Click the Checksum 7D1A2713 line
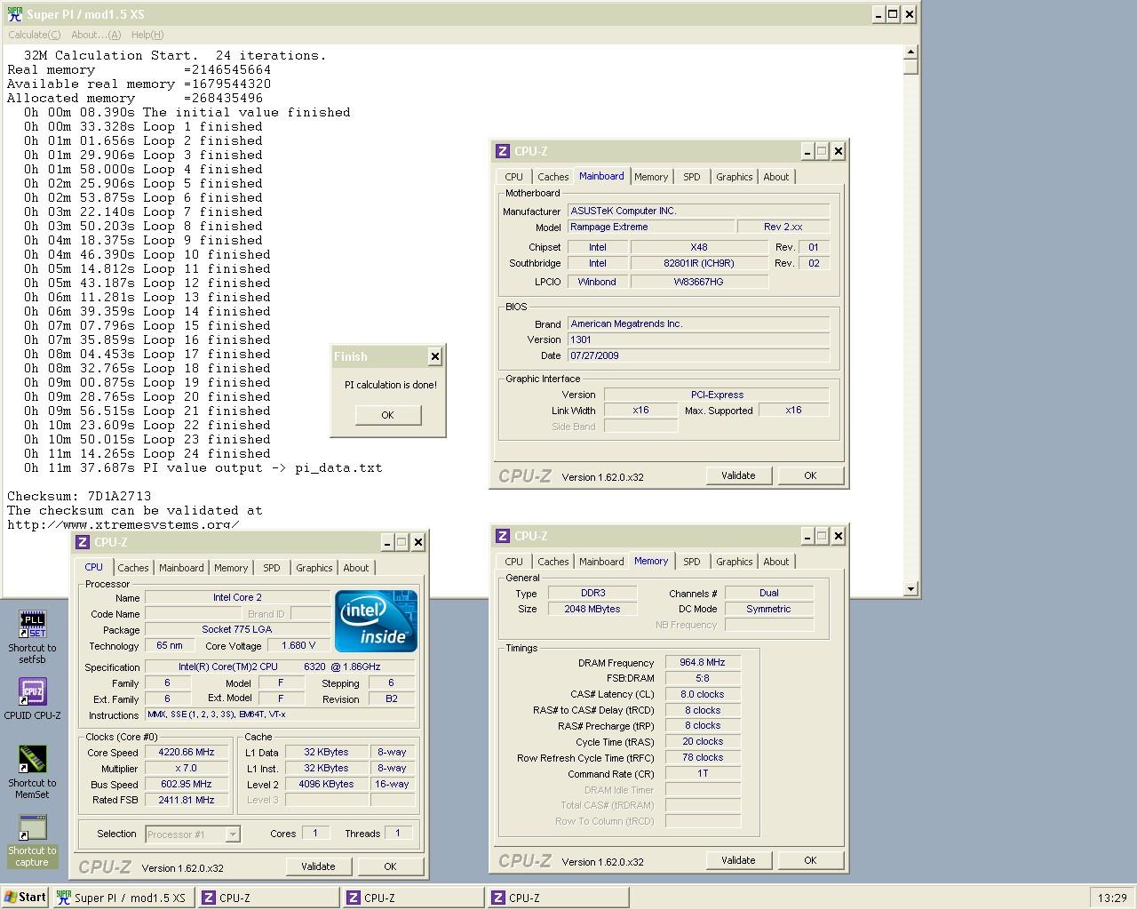The width and height of the screenshot is (1137, 910). (79, 496)
